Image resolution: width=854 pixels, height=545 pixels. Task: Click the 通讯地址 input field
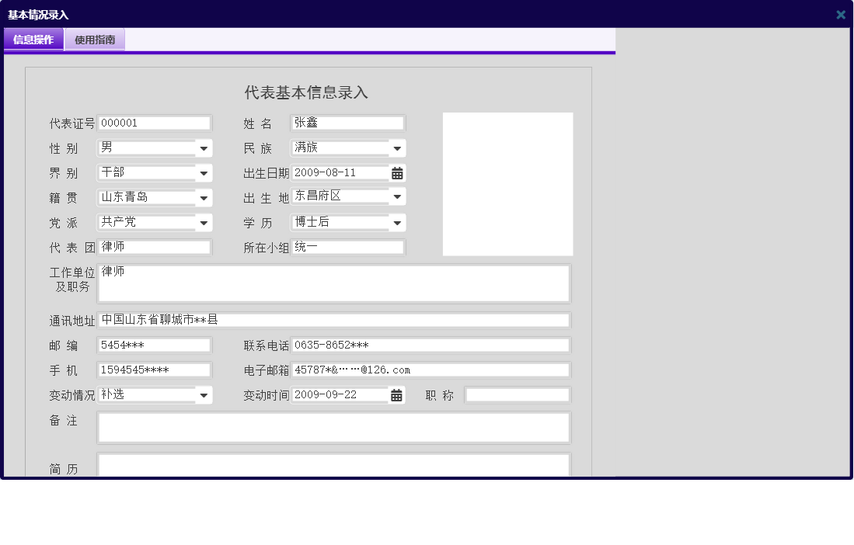coord(334,321)
